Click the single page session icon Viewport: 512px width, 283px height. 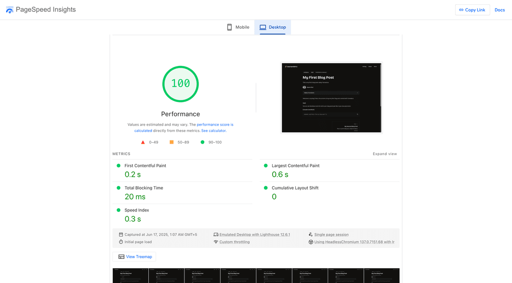[311, 234]
